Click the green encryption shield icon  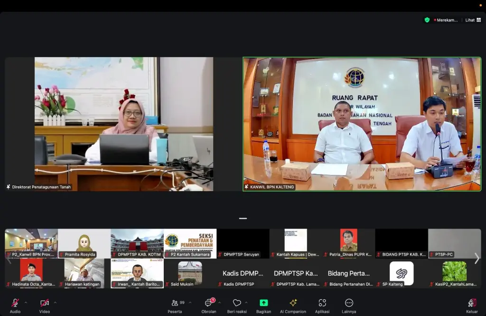(x=427, y=20)
